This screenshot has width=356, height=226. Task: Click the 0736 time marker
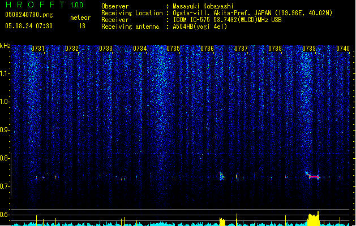(207, 49)
